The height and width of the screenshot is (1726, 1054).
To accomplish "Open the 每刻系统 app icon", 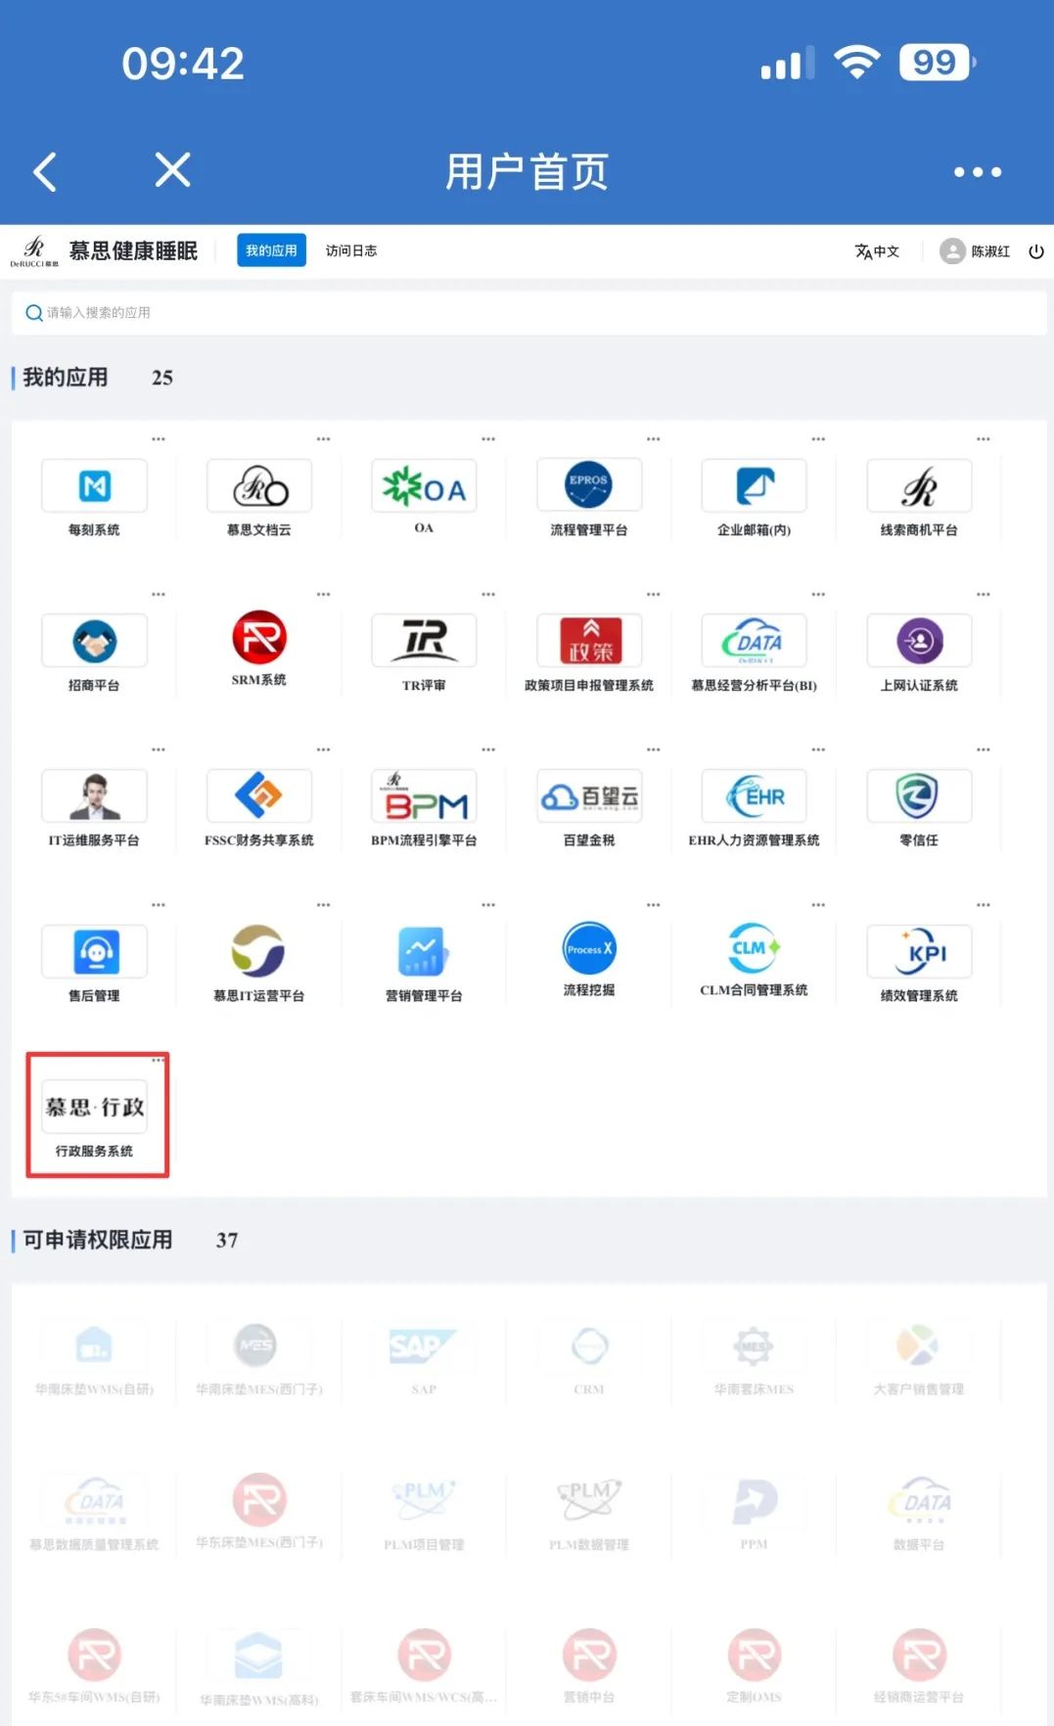I will pyautogui.click(x=94, y=486).
